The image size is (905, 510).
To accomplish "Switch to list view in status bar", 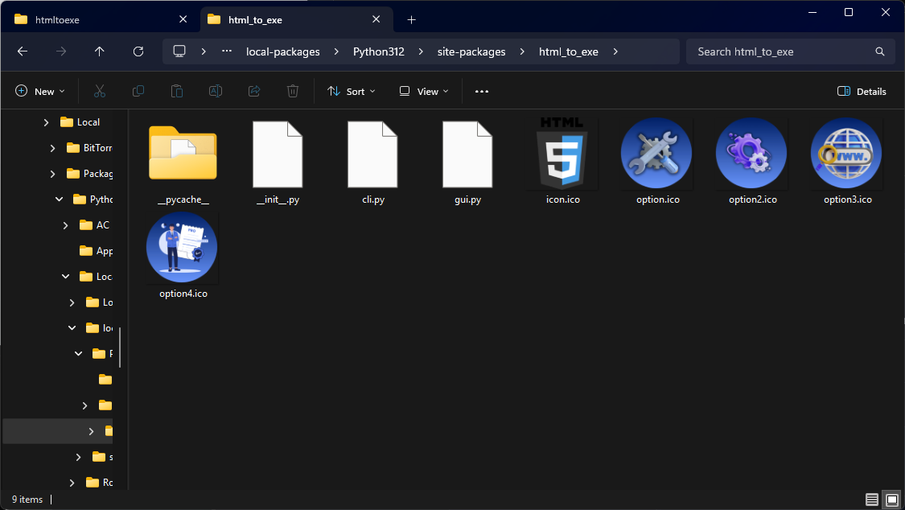I will pyautogui.click(x=872, y=500).
